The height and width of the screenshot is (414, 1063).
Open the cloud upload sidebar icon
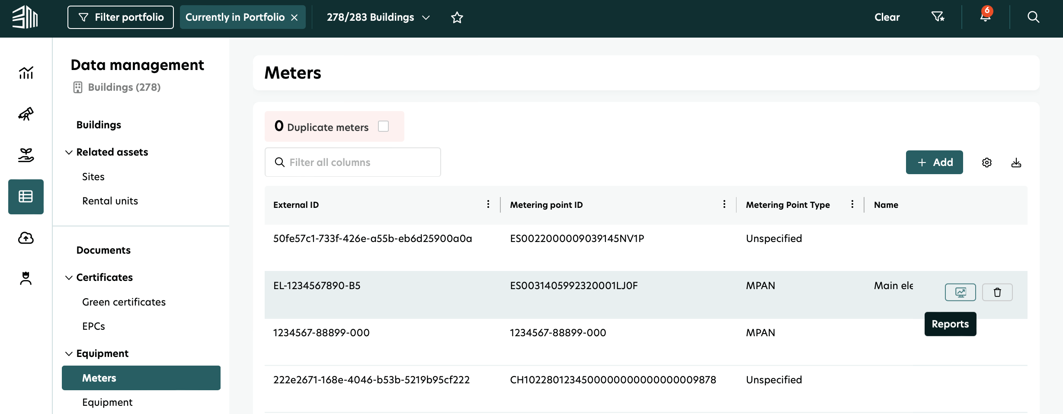pos(26,238)
